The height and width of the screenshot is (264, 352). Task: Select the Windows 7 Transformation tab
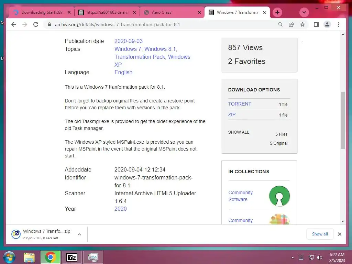[x=237, y=12]
